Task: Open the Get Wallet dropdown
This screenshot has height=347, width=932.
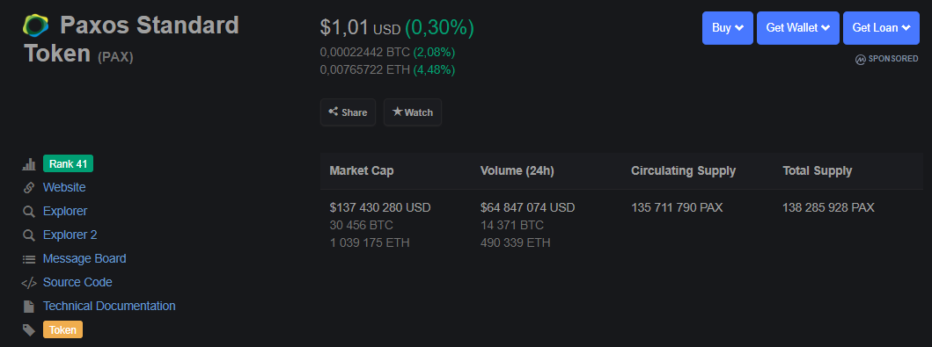Action: coord(797,28)
